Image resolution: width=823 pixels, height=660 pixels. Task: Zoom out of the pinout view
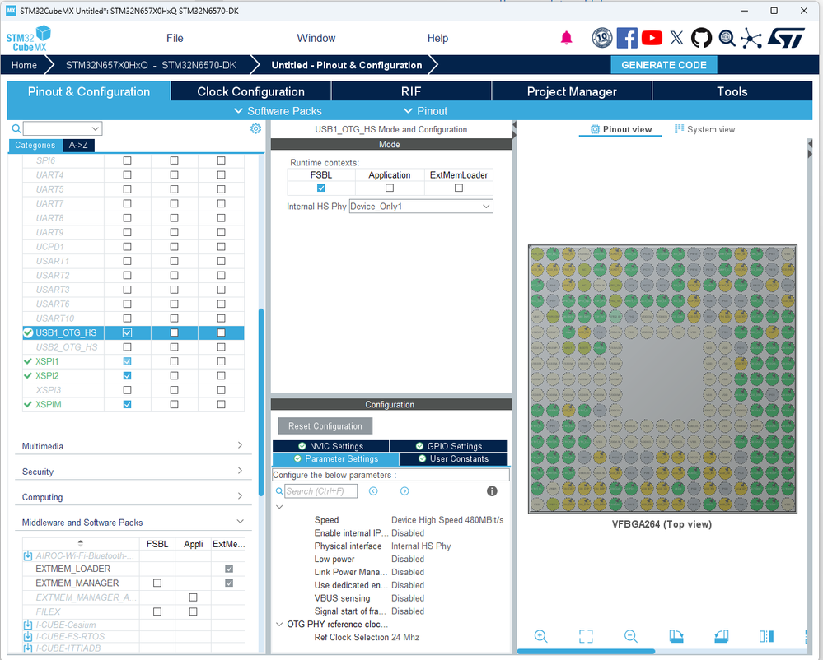tap(631, 636)
